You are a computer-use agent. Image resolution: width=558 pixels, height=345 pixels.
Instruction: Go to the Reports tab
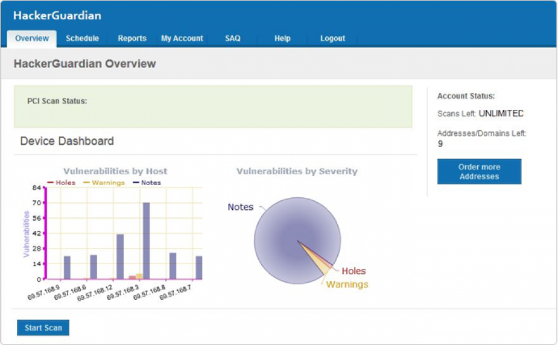pos(132,39)
